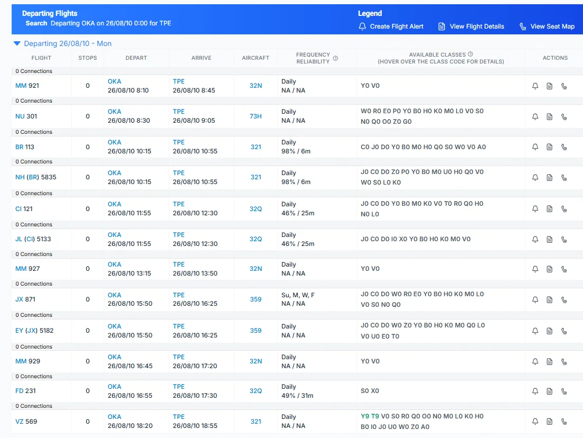View seat map for EY (JX) 5182
This screenshot has width=583, height=438.
pyautogui.click(x=564, y=331)
